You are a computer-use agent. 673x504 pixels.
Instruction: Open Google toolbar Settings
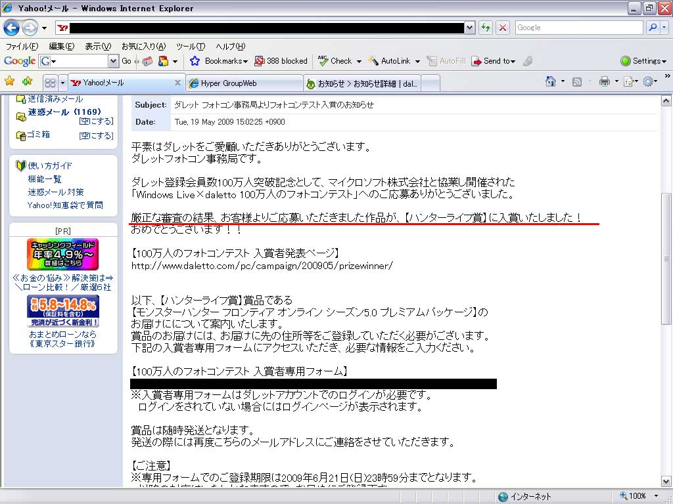(x=643, y=61)
